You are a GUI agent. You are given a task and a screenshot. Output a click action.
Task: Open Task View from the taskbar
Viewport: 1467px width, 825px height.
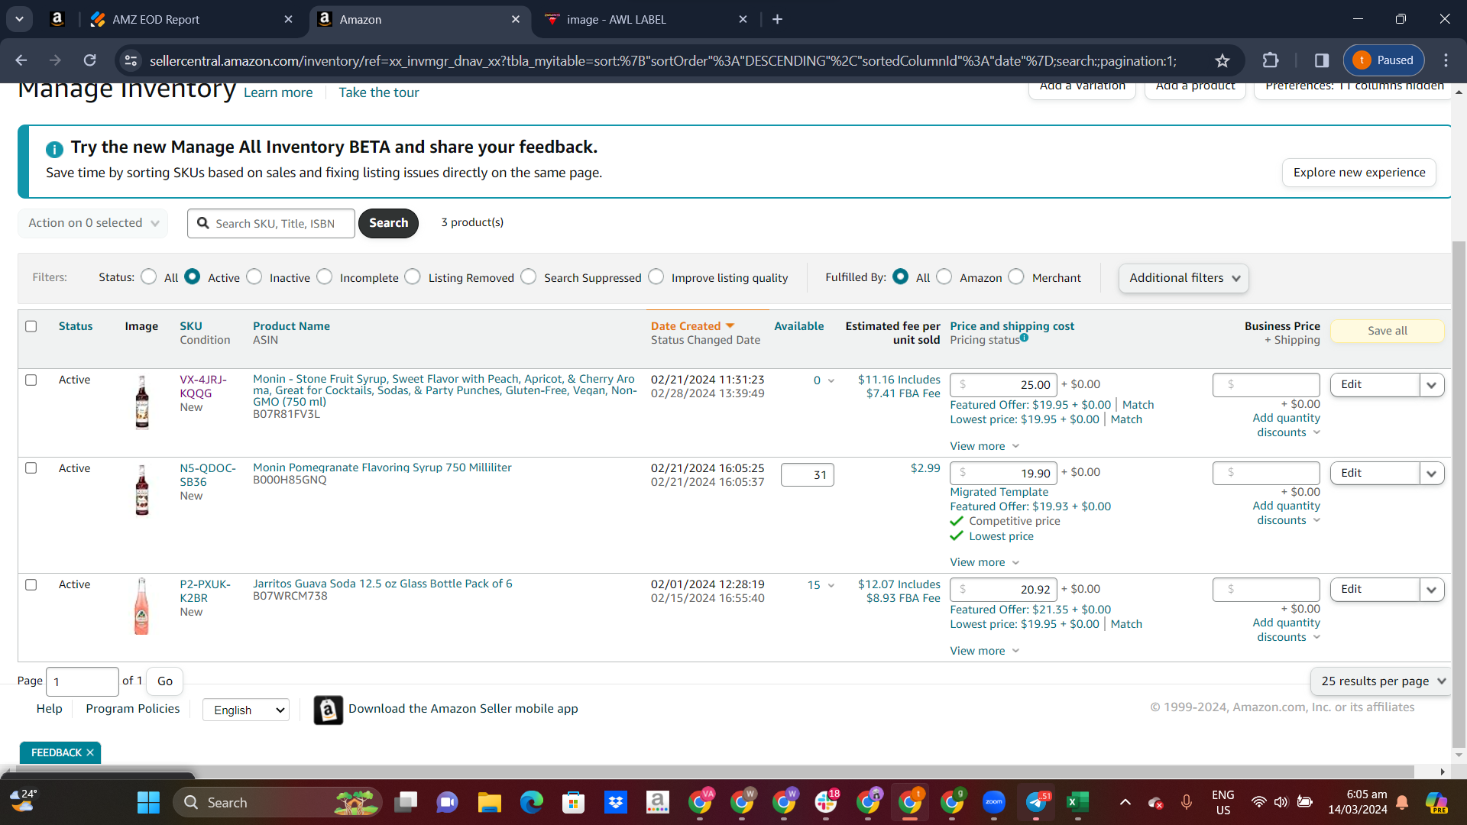[x=406, y=802]
